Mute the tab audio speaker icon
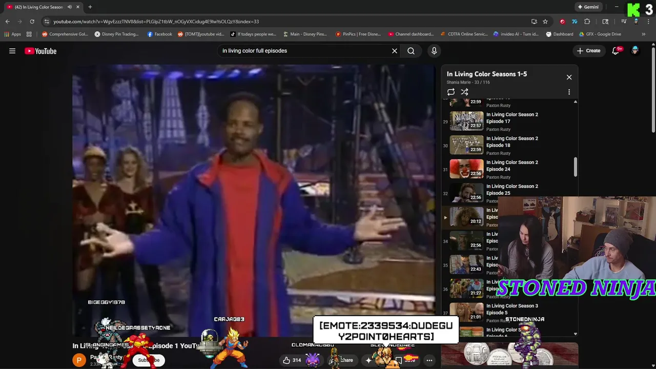 click(x=69, y=7)
